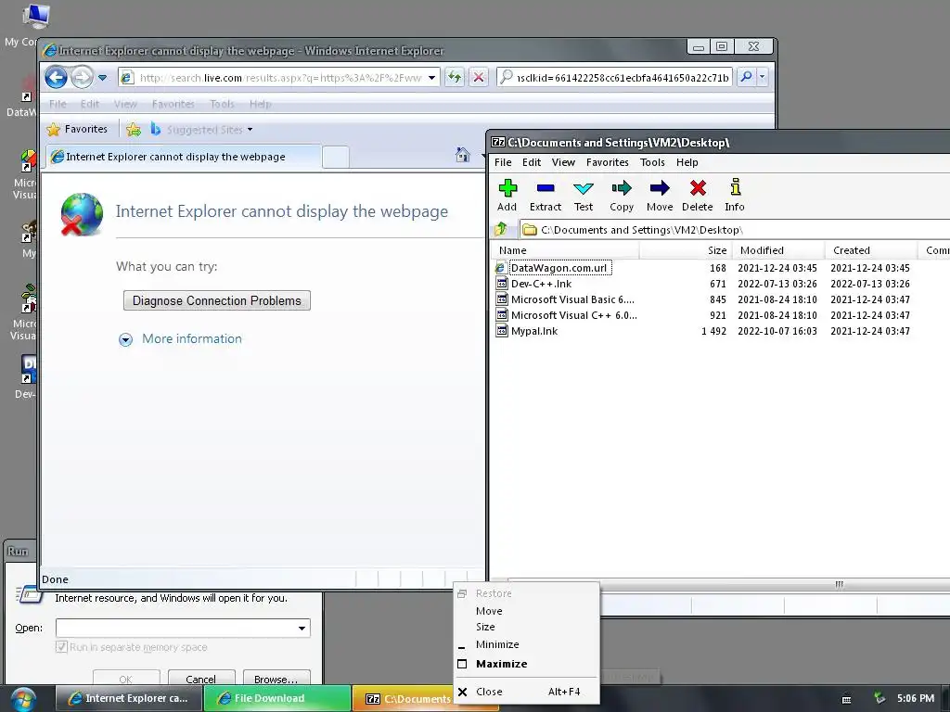Screen dimensions: 950x712
Task: Open the Internet Explorer Tools menu
Action: [222, 104]
